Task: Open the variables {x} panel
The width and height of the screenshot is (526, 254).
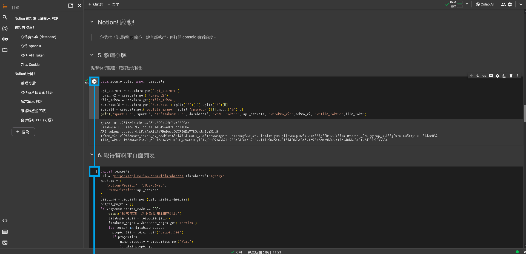Action: 5,28
